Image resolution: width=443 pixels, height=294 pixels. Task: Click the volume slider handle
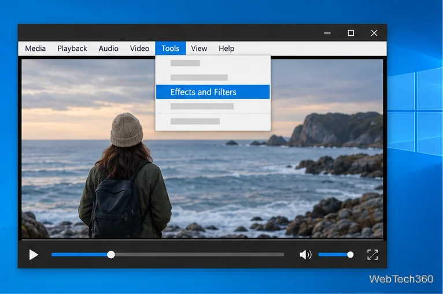[350, 255]
